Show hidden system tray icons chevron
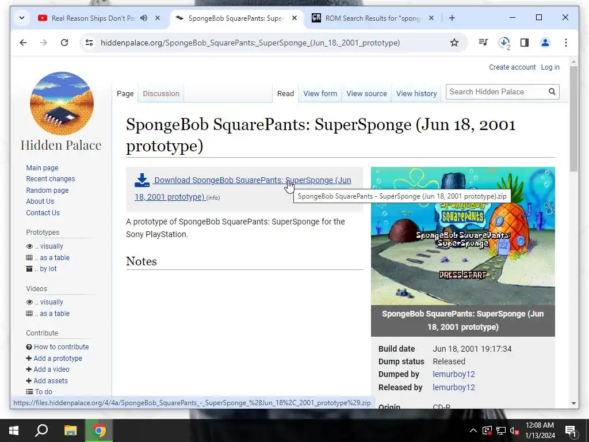589x442 pixels. click(473, 430)
